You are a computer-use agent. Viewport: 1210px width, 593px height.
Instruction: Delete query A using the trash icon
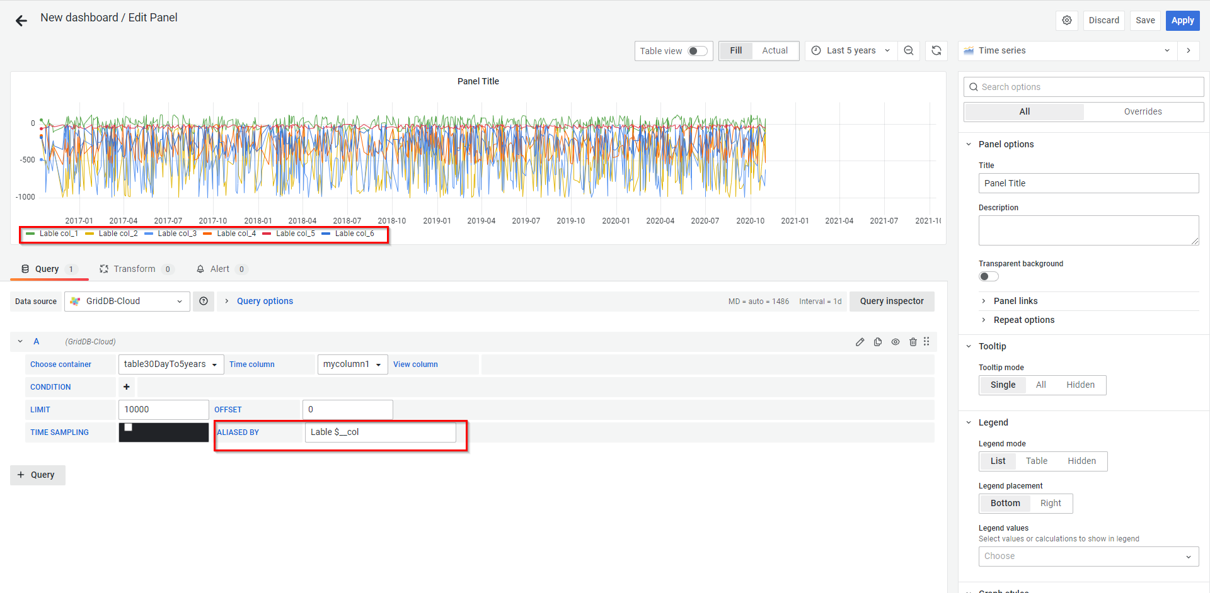point(913,342)
